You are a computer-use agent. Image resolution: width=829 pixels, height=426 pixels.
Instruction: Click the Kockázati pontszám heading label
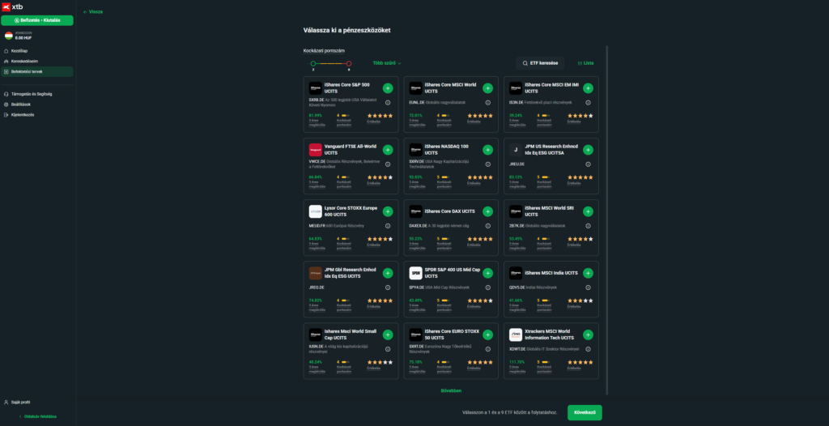(324, 51)
